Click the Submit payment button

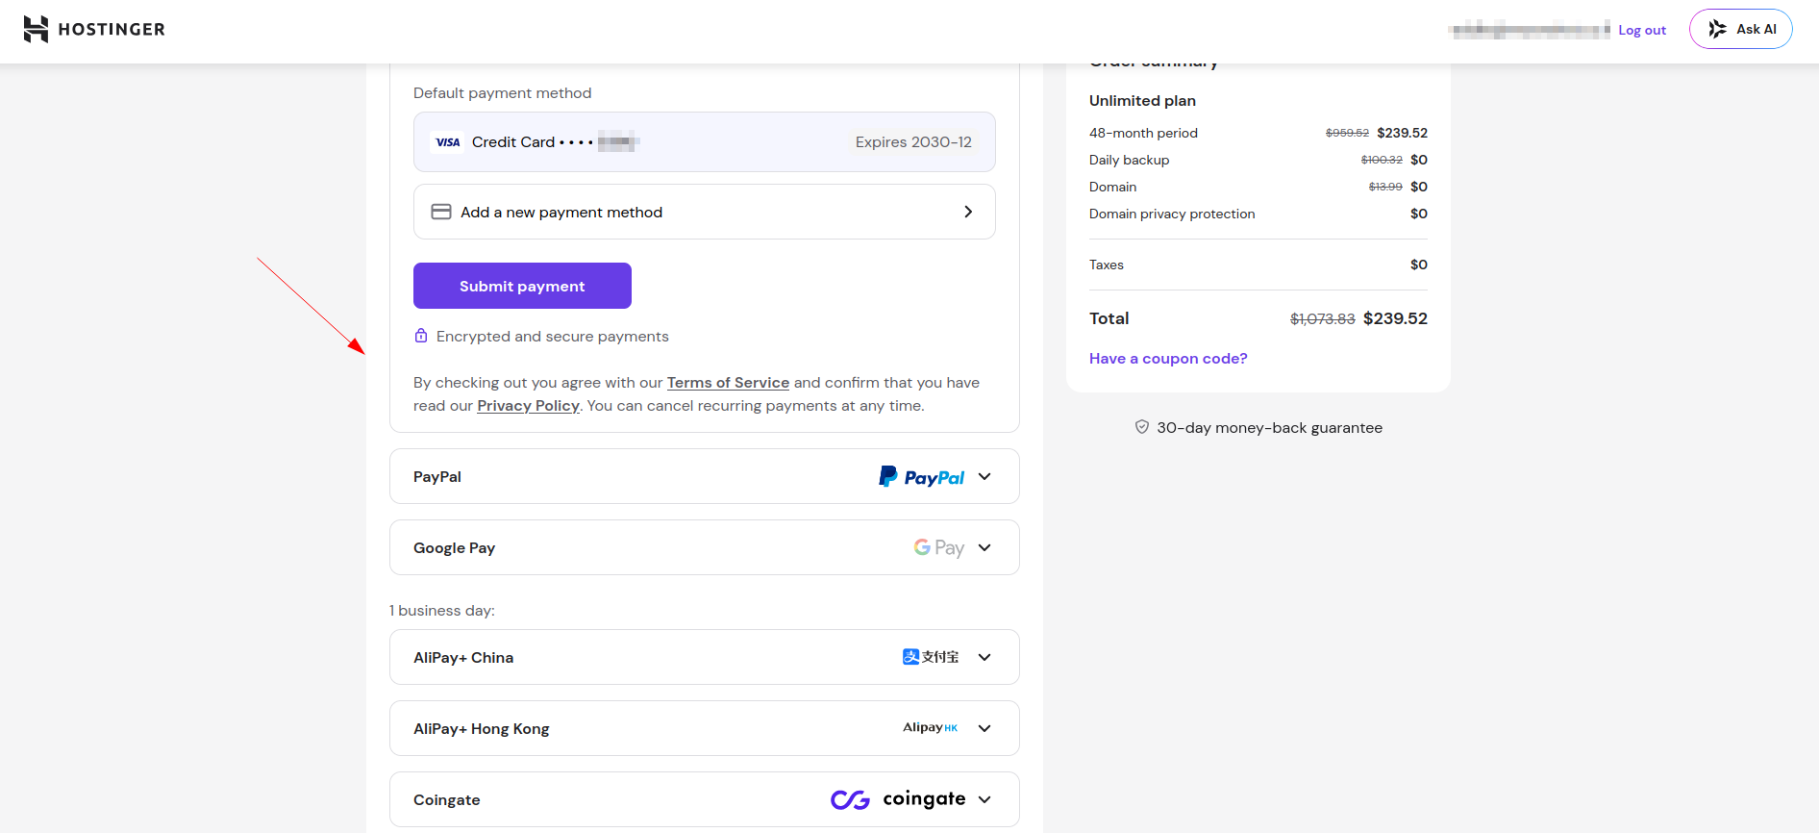click(x=522, y=286)
